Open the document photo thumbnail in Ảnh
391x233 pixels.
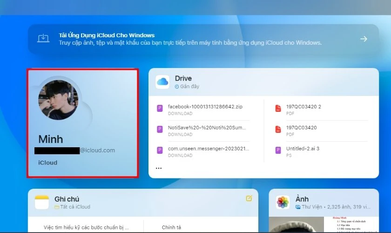351,225
